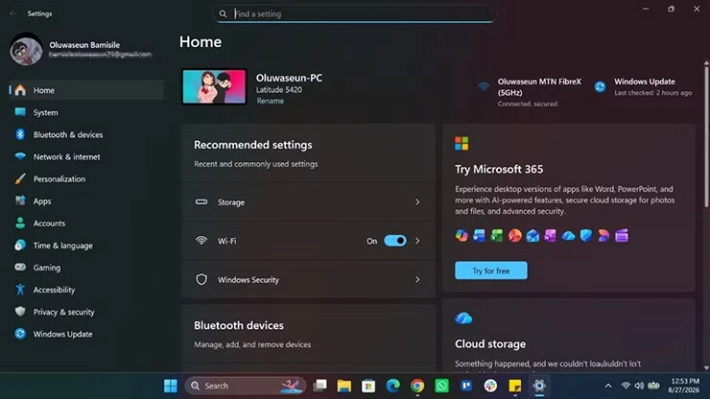
Task: Click the taskbar Search box
Action: tap(245, 386)
